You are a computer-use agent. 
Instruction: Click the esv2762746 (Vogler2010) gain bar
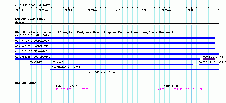pos(107,59)
